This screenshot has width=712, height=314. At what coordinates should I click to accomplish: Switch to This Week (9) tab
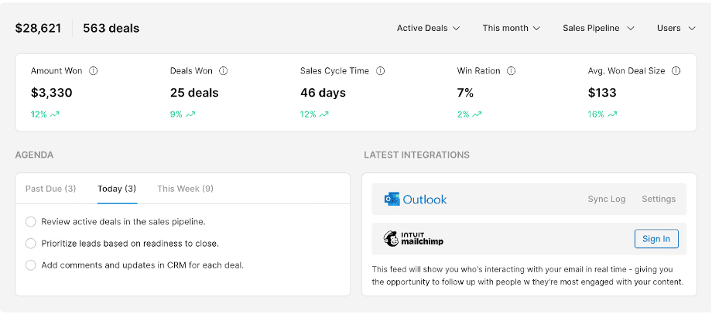(x=185, y=189)
